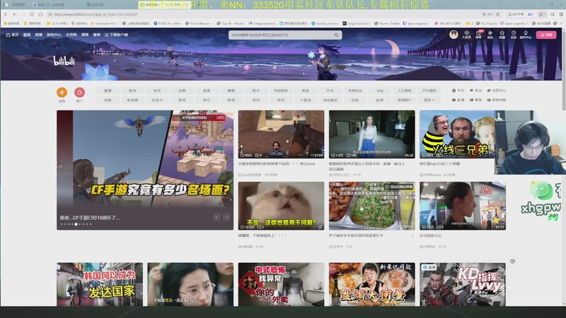Open 番剧 in top navigation bar
Viewport: 566px width, 318px height.
point(27,35)
